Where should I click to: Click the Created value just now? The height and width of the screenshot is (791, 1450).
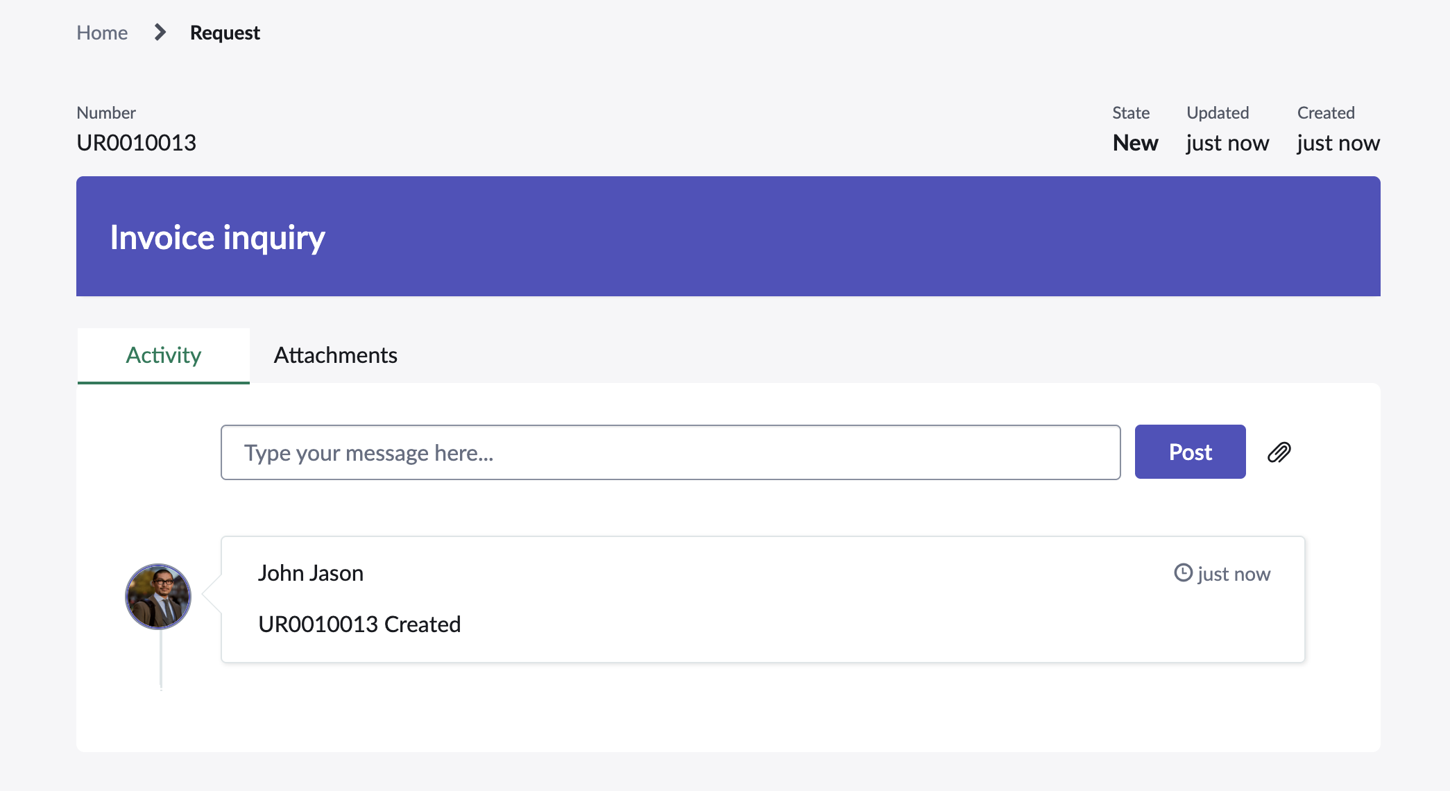click(1339, 143)
